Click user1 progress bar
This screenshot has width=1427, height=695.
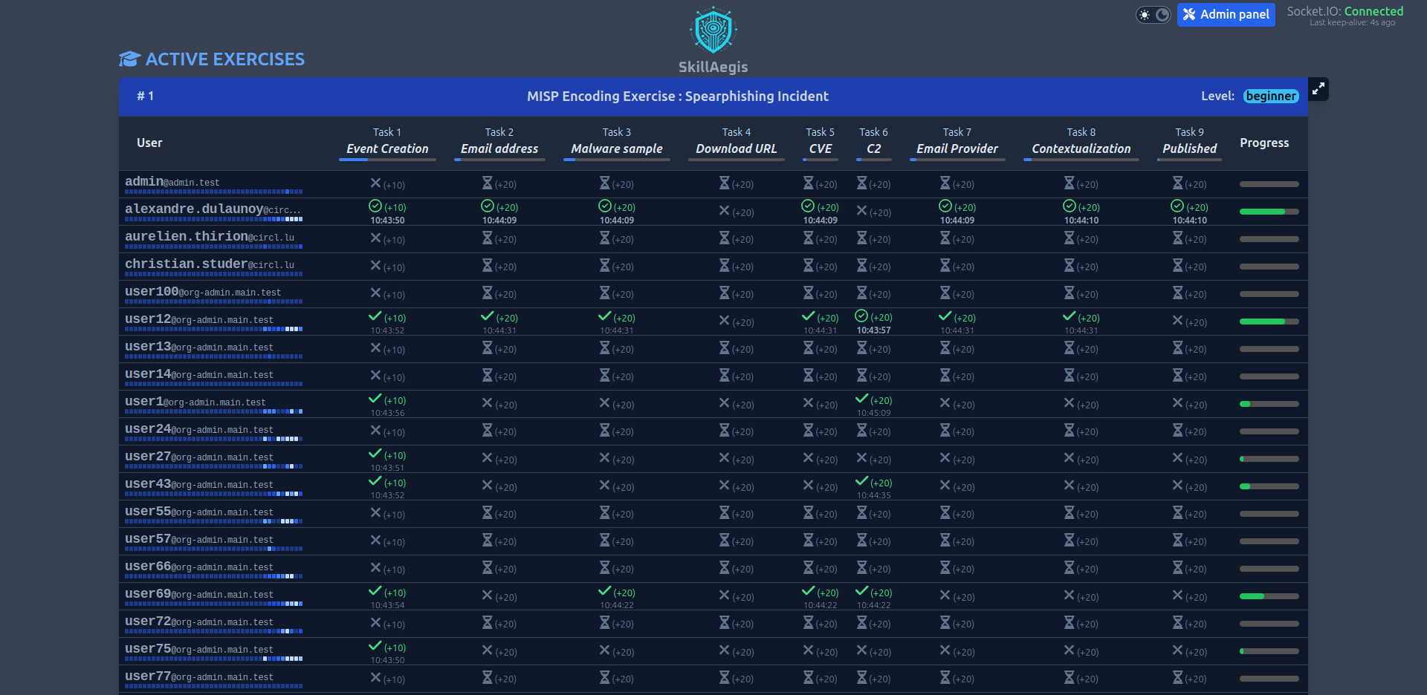(1269, 404)
